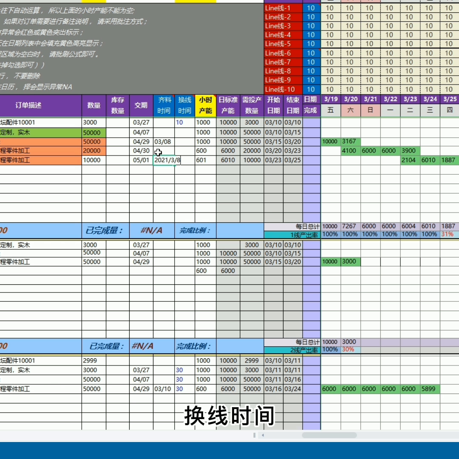459x459 pixels.
Task: Click the green 4100 cell
Action: (351, 151)
